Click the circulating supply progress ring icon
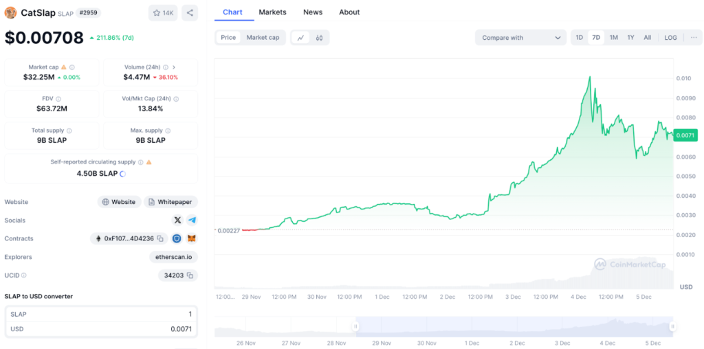This screenshot has width=704, height=349. (x=122, y=174)
